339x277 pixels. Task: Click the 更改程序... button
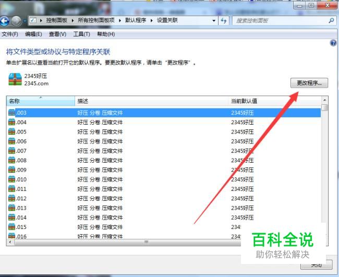click(x=309, y=83)
